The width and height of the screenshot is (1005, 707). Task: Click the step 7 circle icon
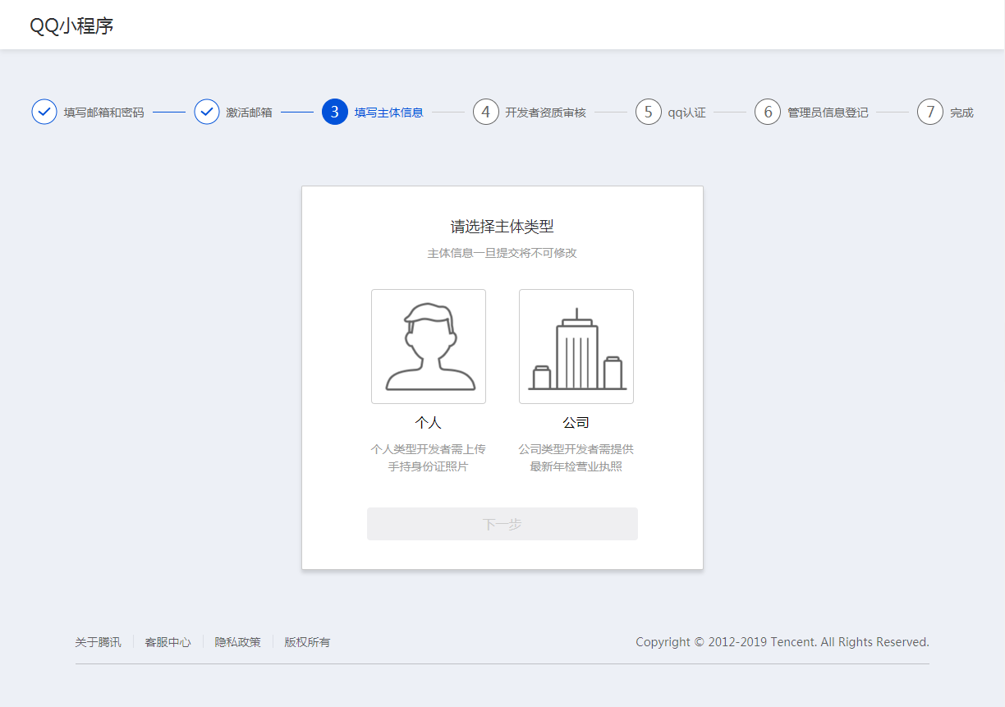coord(930,112)
